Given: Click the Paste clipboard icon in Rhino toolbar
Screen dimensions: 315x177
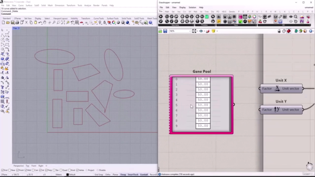Looking at the screenshot, I should [x=35, y=23].
